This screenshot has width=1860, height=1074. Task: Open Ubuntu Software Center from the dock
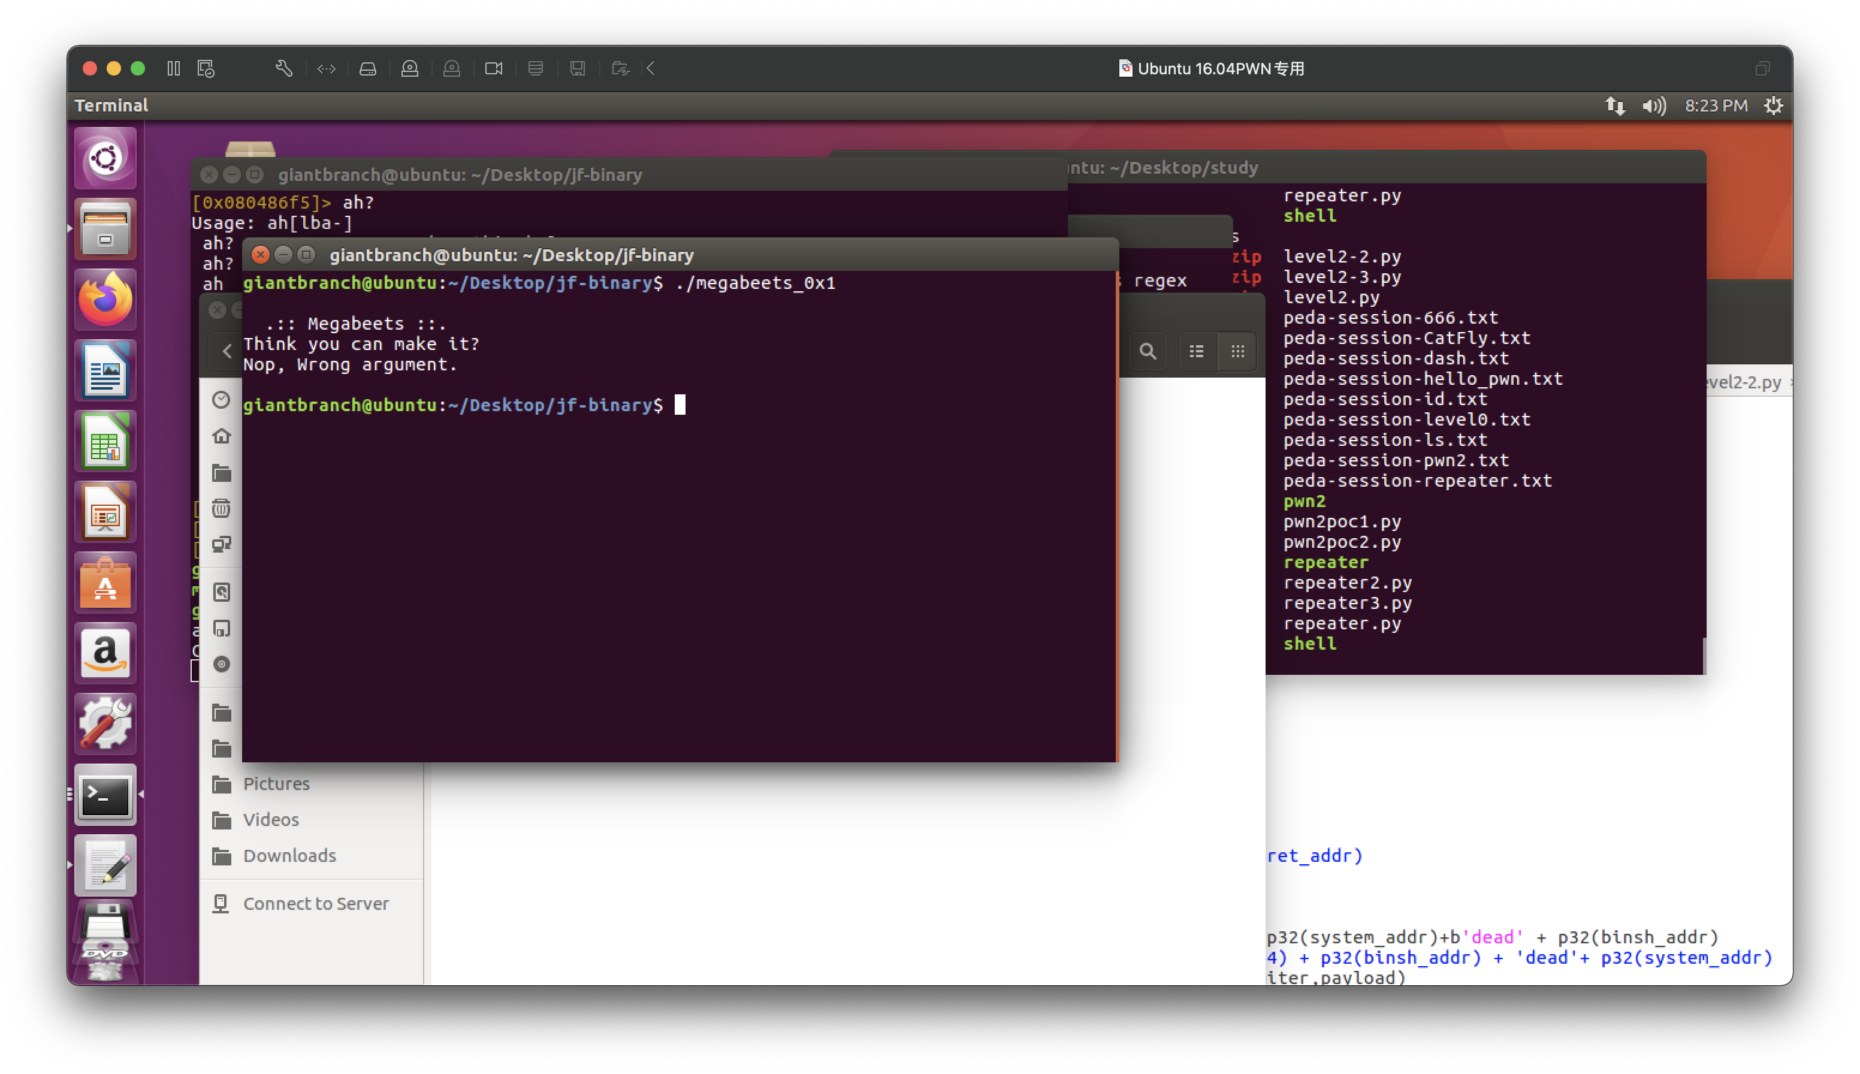tap(105, 583)
